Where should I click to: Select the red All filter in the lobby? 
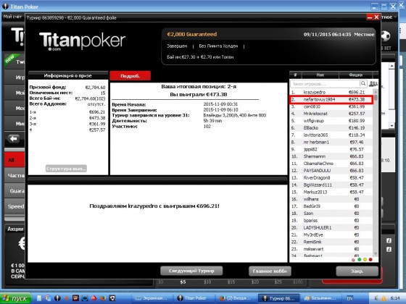[x=14, y=160]
